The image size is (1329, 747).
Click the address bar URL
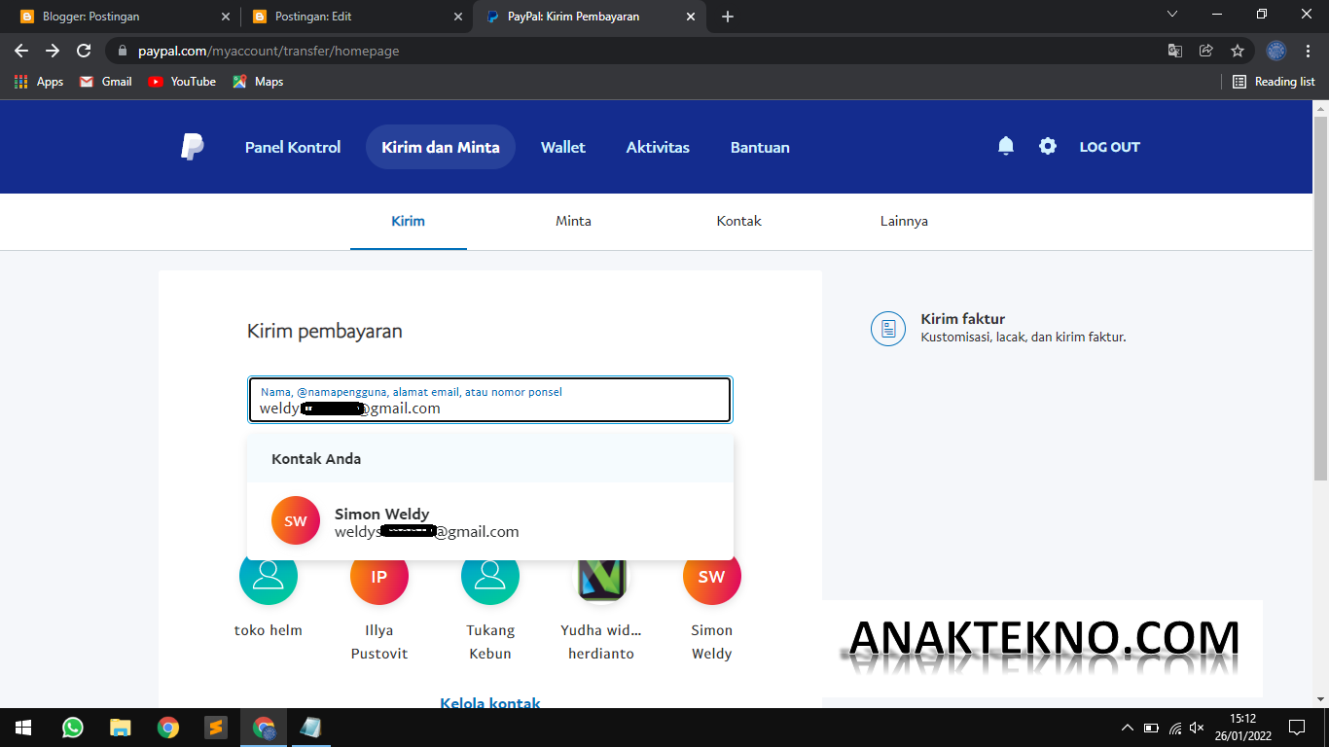269,51
